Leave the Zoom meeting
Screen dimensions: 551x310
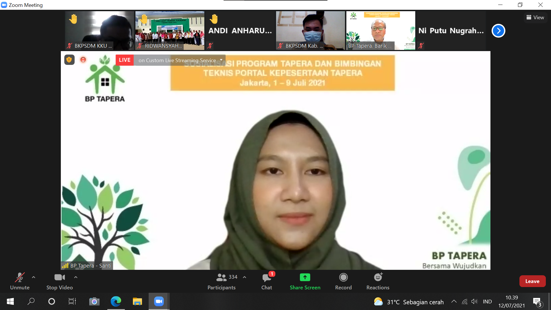point(532,281)
